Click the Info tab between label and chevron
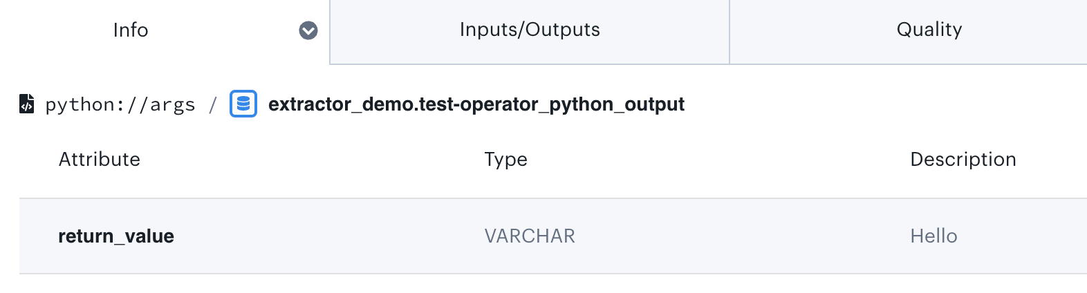 tap(221, 30)
